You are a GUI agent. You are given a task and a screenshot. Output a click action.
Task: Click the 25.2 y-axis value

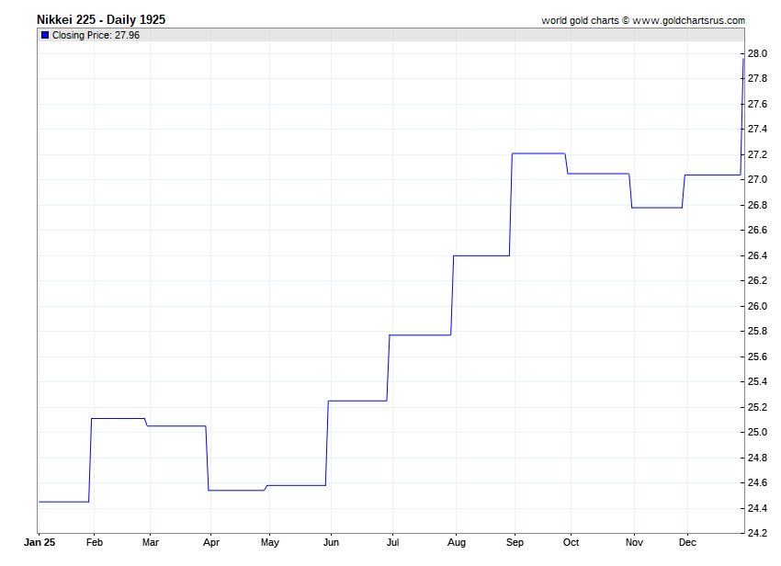click(x=757, y=407)
